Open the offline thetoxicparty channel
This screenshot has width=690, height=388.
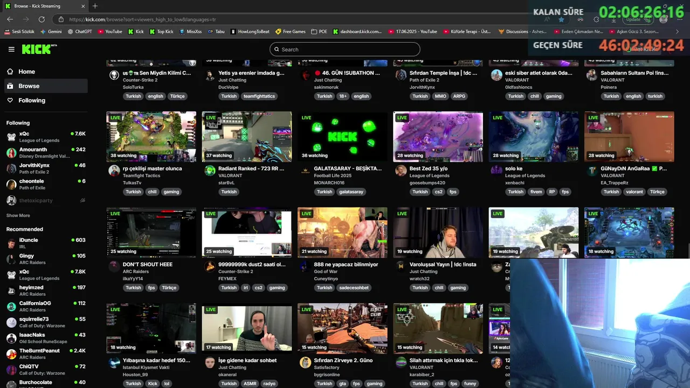pos(46,200)
